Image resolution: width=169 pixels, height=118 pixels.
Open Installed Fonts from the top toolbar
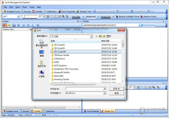12,11
